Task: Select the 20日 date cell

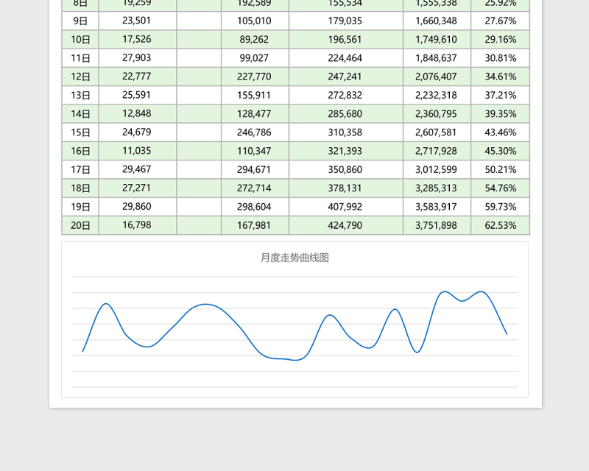Action: pyautogui.click(x=80, y=225)
